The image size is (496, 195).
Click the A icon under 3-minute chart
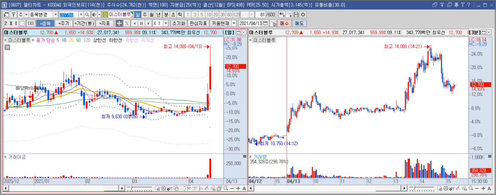coord(489,188)
